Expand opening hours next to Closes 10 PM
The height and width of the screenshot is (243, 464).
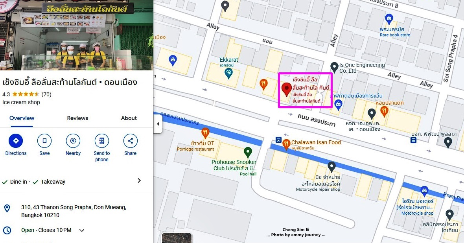(x=82, y=230)
